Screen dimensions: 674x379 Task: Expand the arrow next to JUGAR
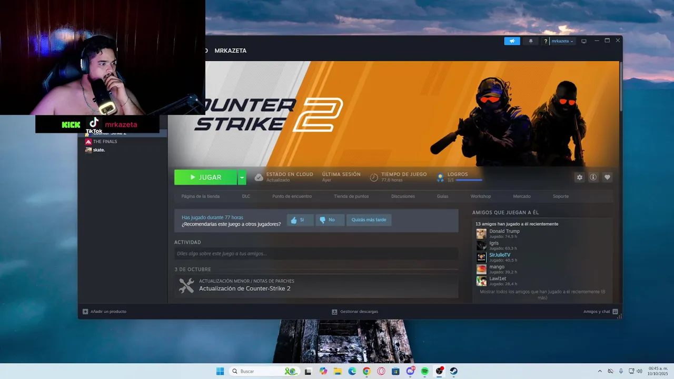[x=242, y=177]
